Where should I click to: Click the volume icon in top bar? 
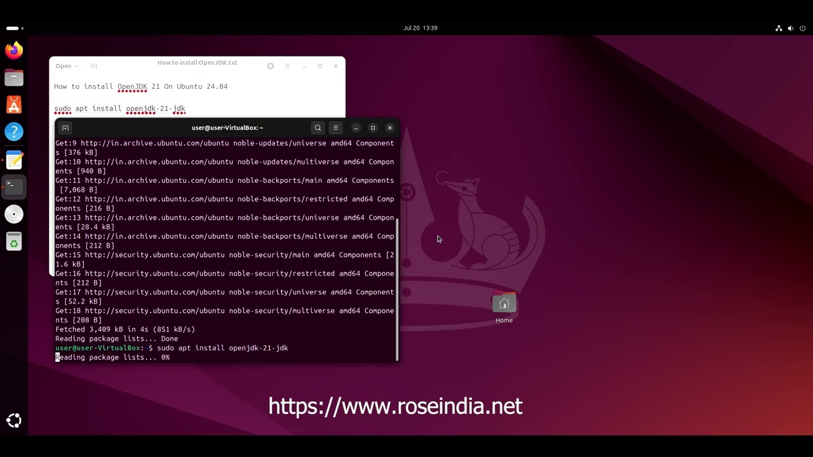pos(791,28)
